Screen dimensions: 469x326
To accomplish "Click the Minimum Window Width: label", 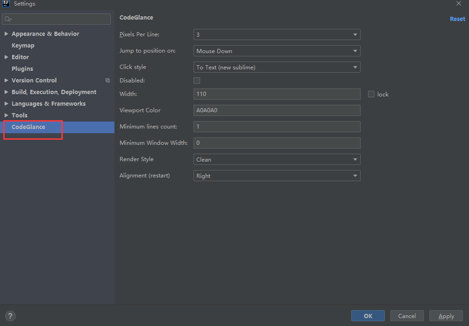I will tap(154, 143).
